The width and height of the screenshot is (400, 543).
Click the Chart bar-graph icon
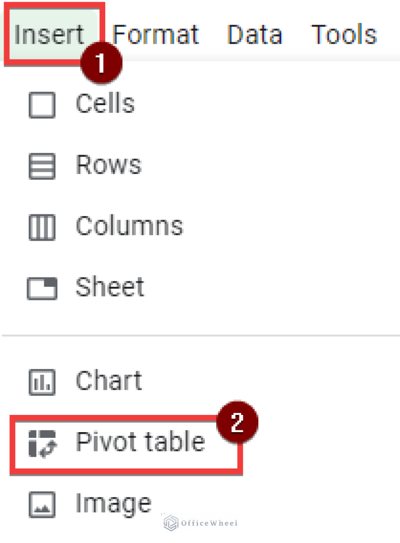[42, 380]
